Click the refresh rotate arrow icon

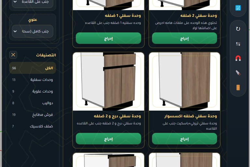coord(238,29)
